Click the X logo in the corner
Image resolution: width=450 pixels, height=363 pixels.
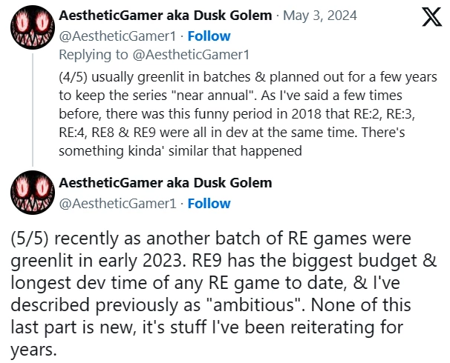[x=431, y=18]
